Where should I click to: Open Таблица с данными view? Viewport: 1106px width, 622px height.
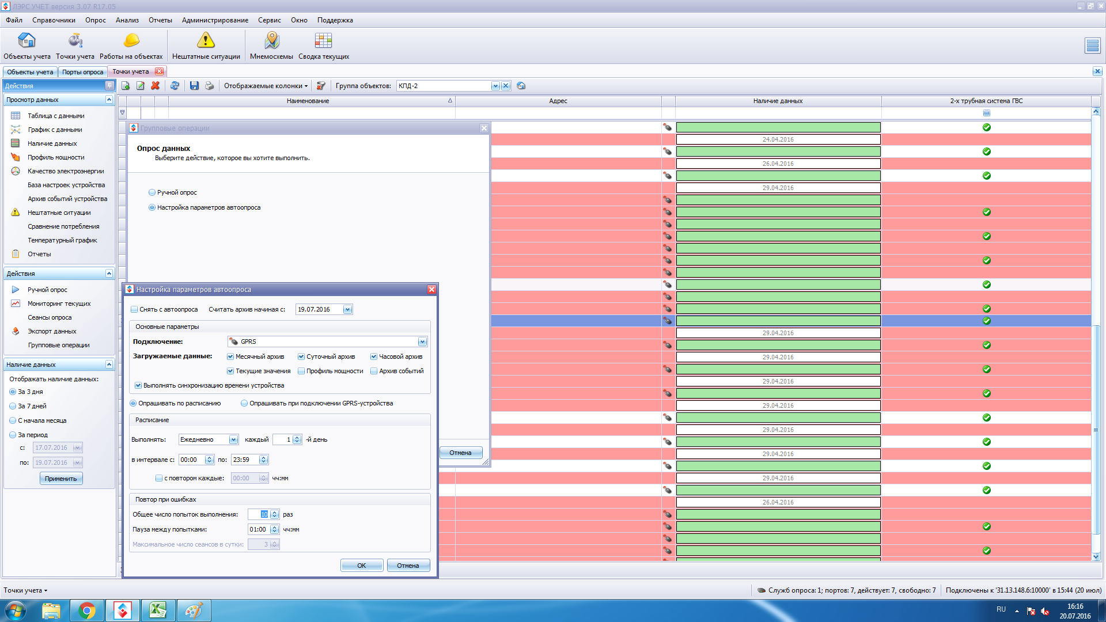tap(55, 116)
